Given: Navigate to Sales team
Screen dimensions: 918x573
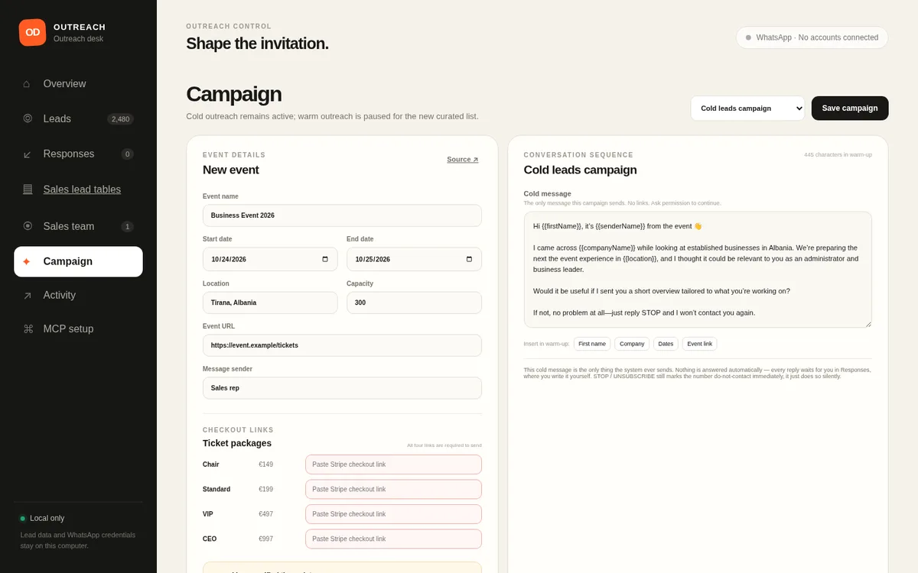Looking at the screenshot, I should point(78,226).
